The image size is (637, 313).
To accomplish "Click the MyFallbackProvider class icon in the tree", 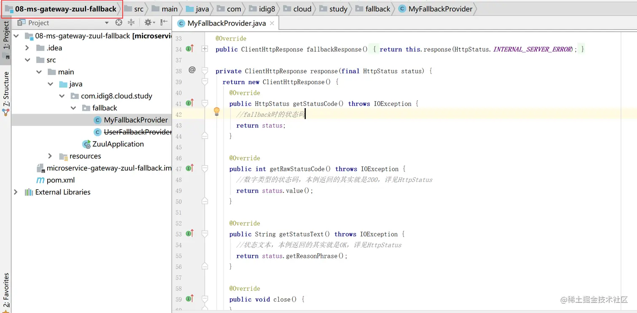I will (x=98, y=120).
